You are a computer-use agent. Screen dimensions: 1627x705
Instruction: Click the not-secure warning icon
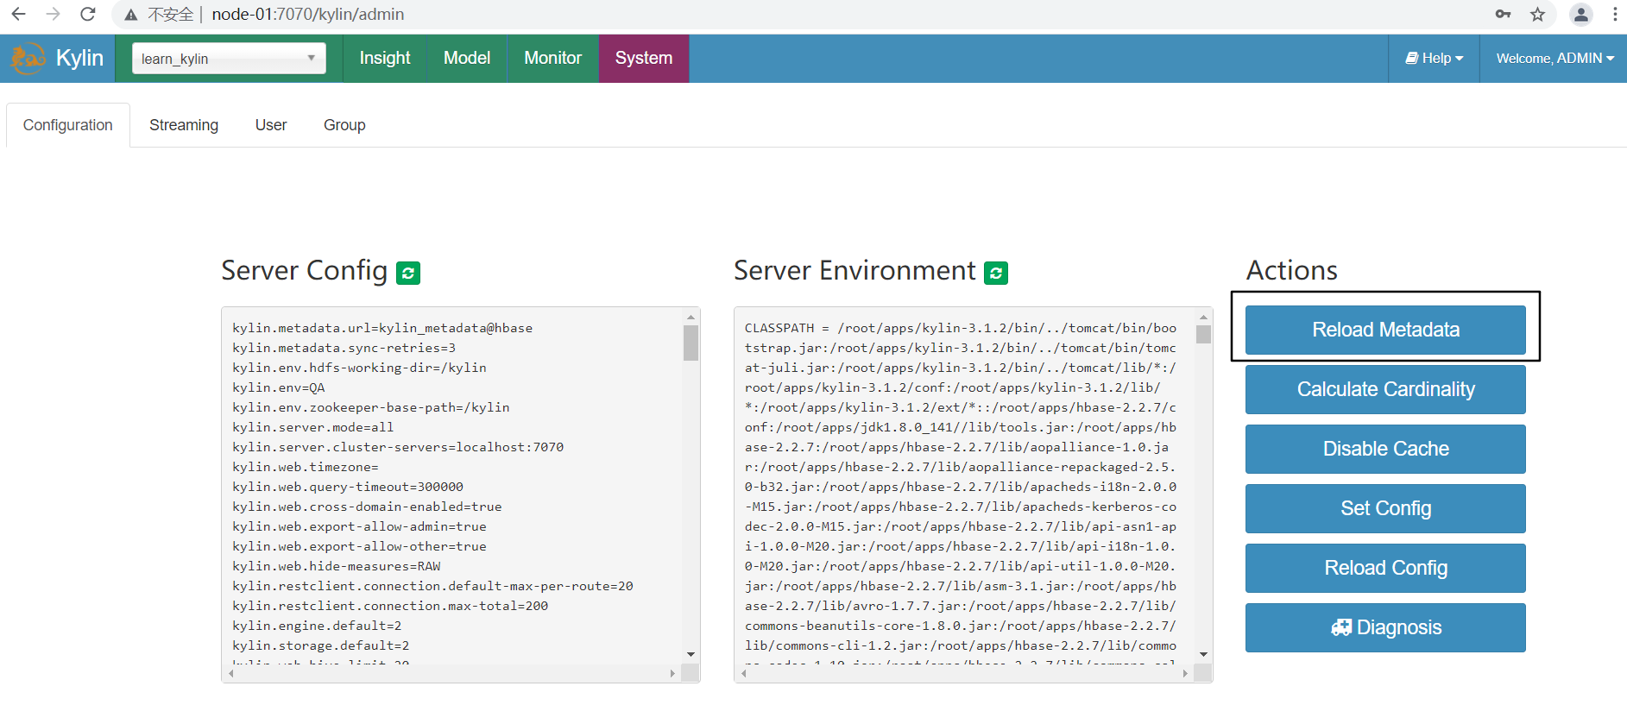[131, 15]
